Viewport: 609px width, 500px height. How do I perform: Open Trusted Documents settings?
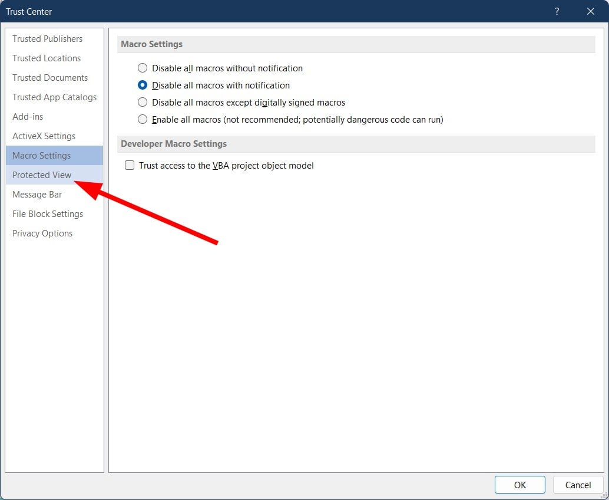(54, 78)
